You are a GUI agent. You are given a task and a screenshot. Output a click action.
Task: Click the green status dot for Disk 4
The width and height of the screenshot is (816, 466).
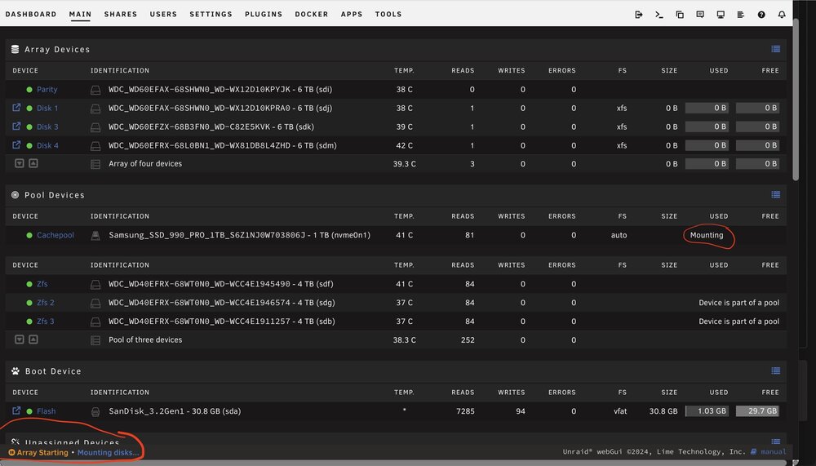pyautogui.click(x=29, y=146)
